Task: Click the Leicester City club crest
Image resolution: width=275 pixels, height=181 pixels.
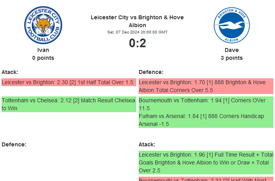Action: (43, 25)
